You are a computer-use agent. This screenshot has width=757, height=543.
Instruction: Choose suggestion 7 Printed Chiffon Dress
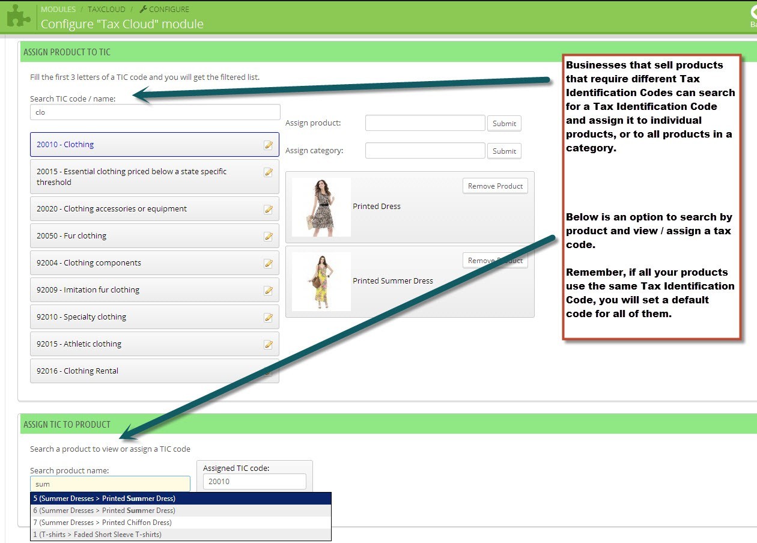[x=181, y=523]
